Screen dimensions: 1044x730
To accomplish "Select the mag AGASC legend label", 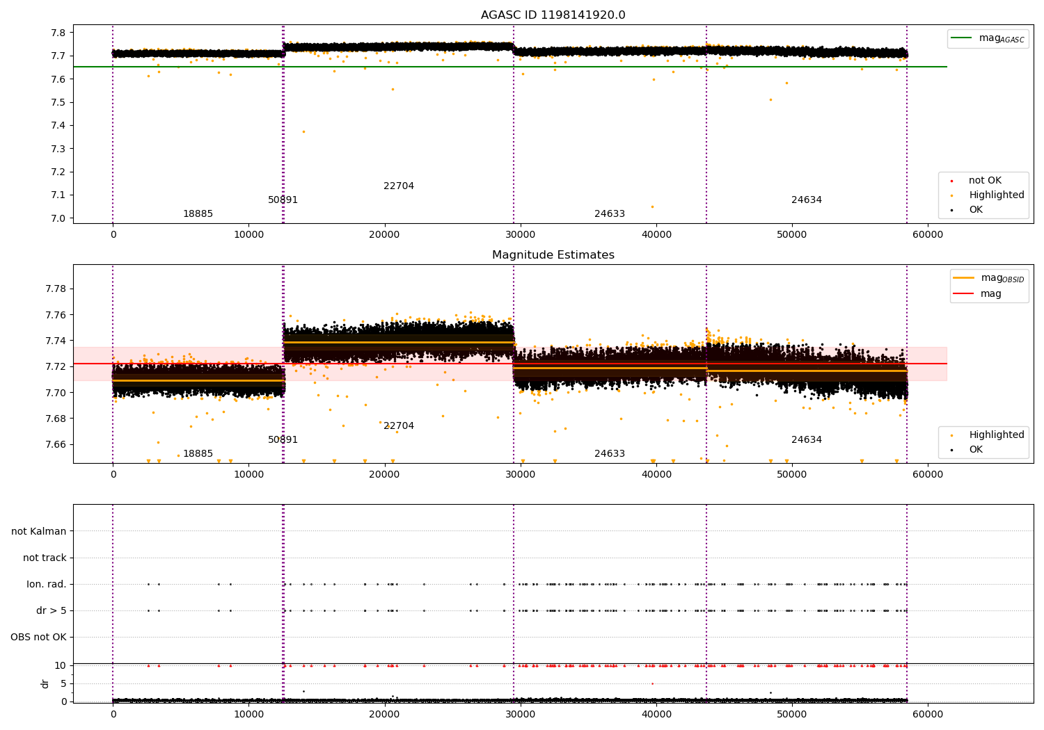I will click(1002, 38).
